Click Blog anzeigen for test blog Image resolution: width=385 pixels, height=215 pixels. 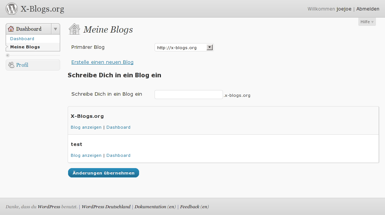click(86, 155)
